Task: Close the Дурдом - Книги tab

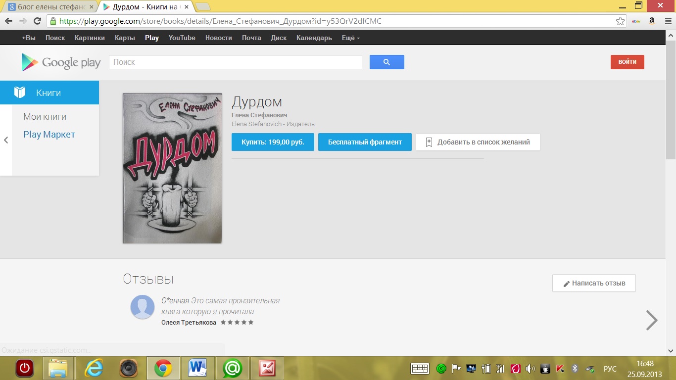Action: pos(186,7)
